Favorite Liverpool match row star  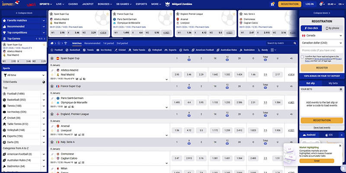tap(52, 131)
